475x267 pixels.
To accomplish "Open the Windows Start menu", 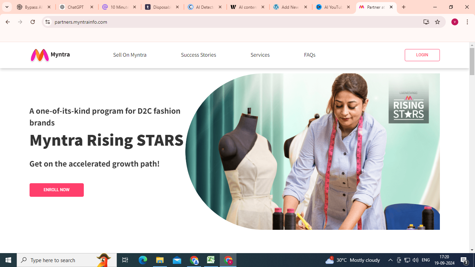I will click(x=8, y=260).
